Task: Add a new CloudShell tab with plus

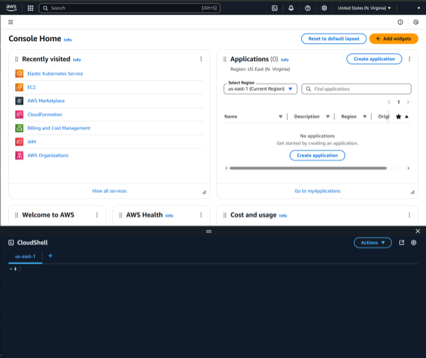Action: (50, 256)
